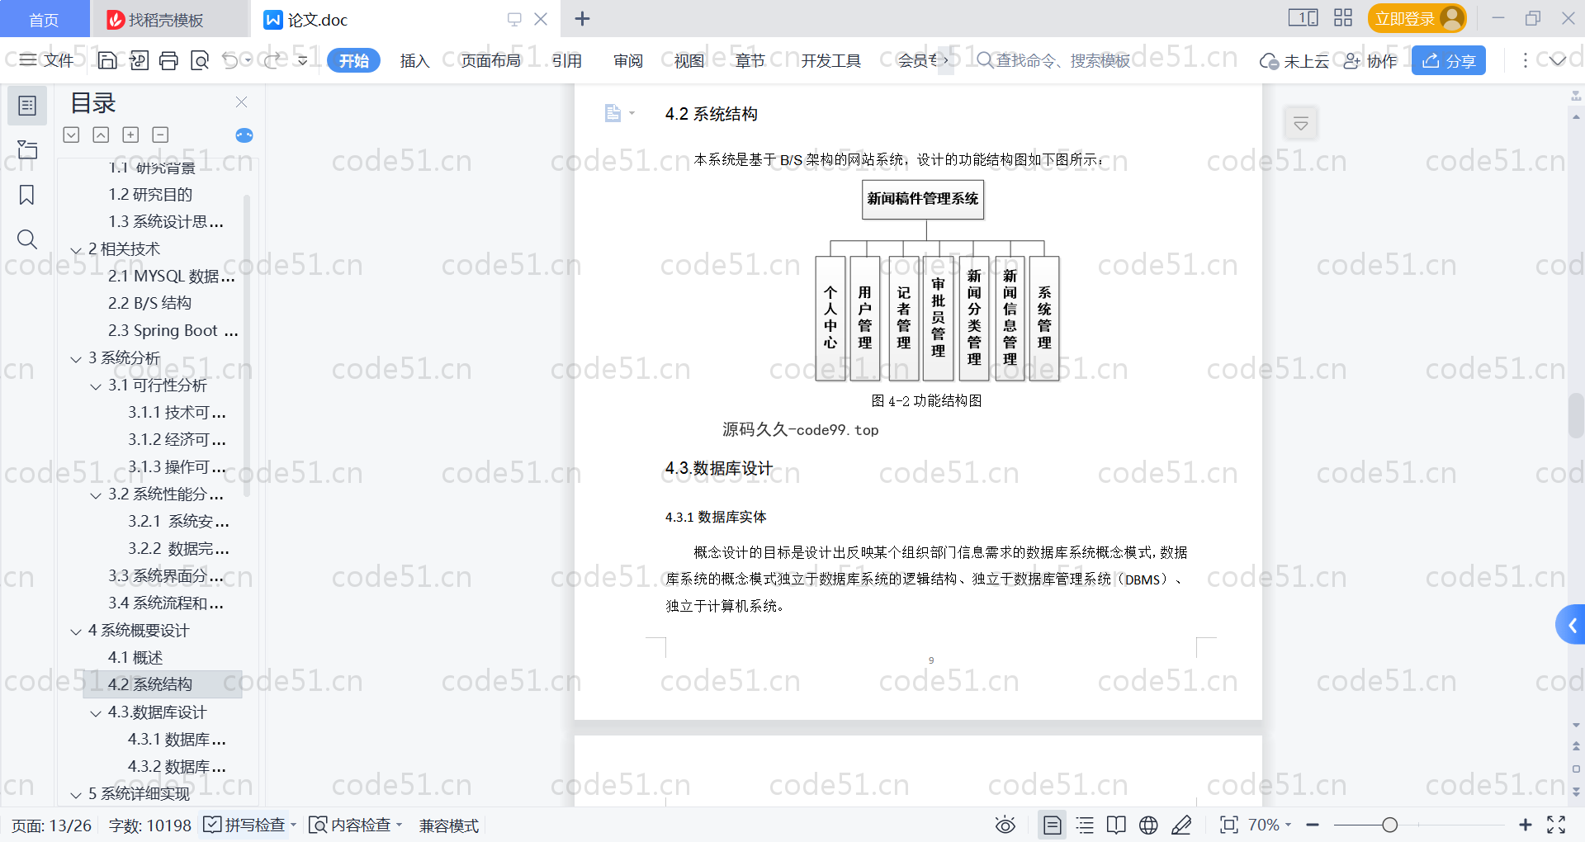Viewport: 1585px width, 842px height.
Task: Click the 分享 share button
Action: coord(1449,60)
